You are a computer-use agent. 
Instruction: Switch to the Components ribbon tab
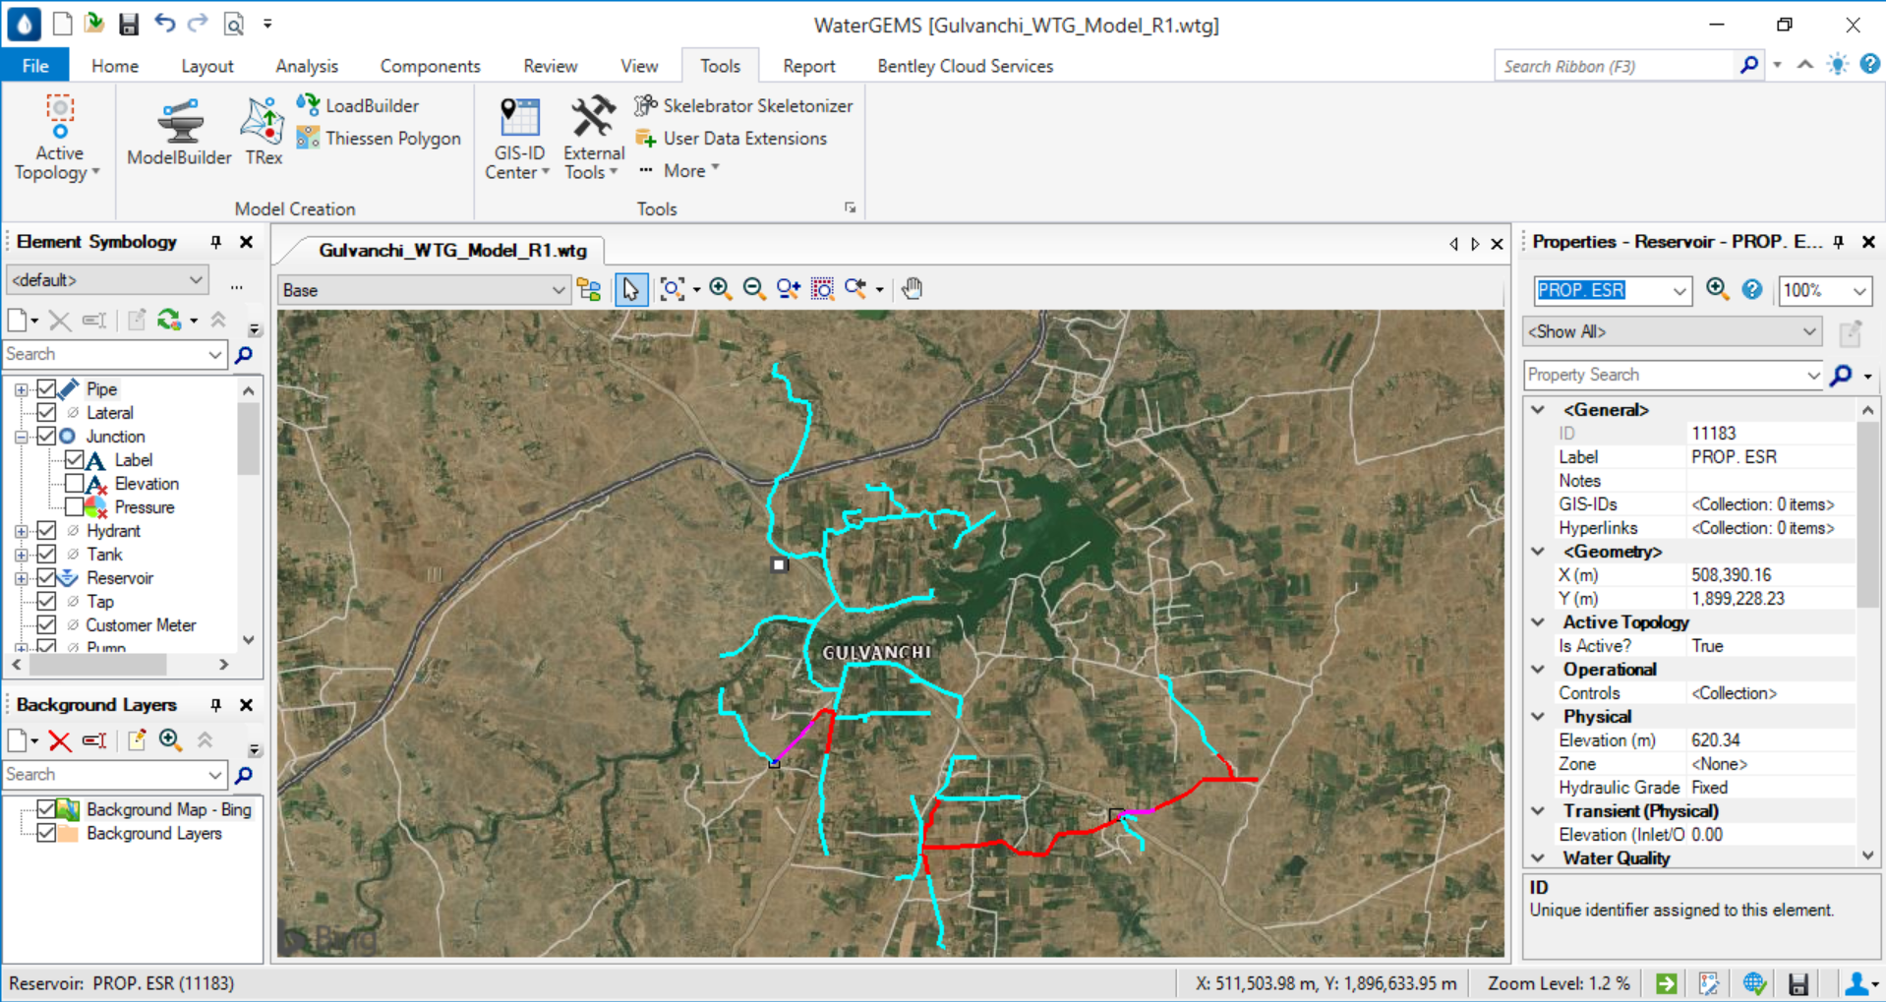click(x=430, y=66)
